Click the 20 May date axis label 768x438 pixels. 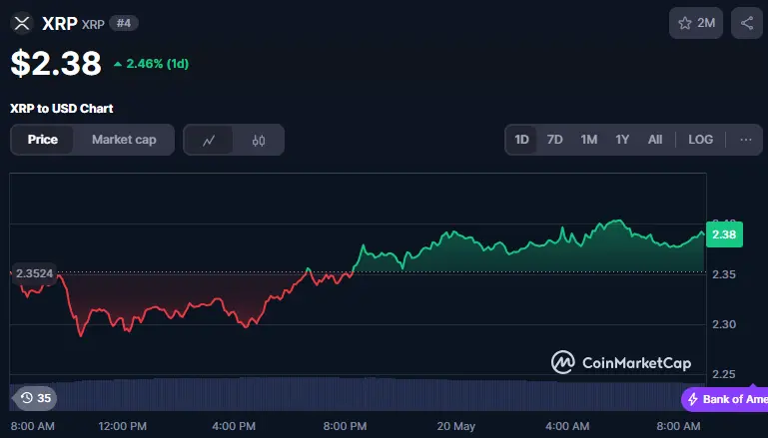456,426
